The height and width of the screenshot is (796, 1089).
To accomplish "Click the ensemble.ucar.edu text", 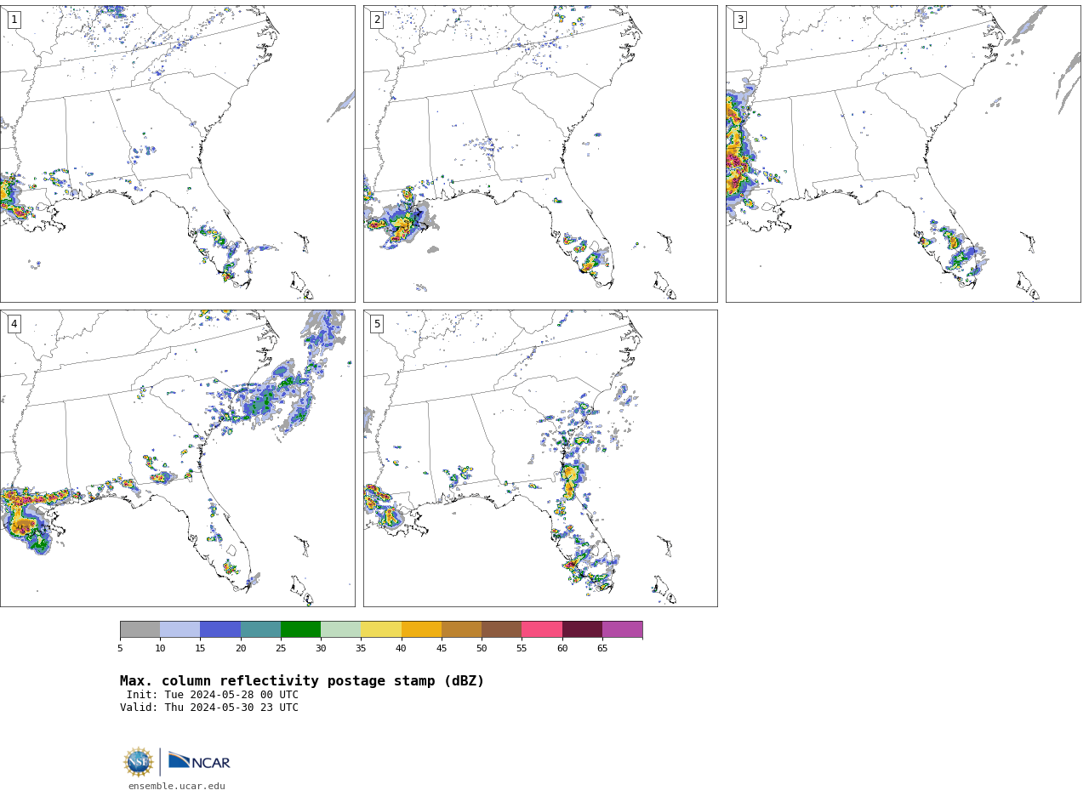I will [x=177, y=787].
